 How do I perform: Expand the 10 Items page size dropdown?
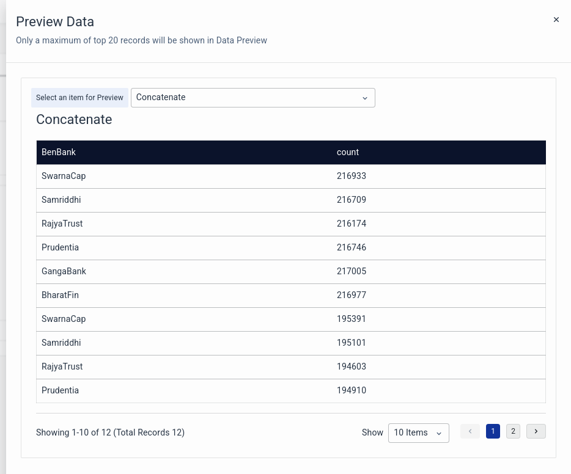[x=418, y=432]
